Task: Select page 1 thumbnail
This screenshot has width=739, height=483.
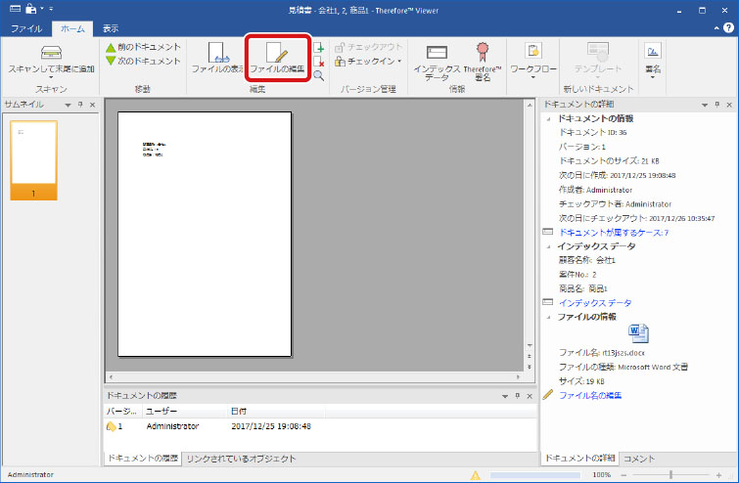Action: coord(33,154)
